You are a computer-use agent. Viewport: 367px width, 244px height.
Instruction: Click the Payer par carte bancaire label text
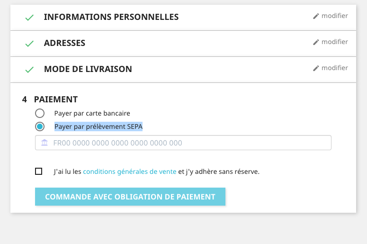tap(92, 113)
